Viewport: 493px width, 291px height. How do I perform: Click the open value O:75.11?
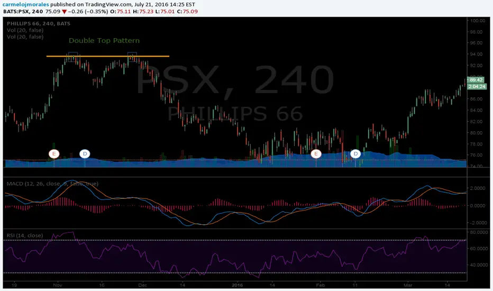(x=121, y=11)
